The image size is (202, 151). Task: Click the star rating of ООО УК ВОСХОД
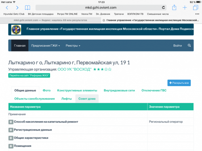102,69
